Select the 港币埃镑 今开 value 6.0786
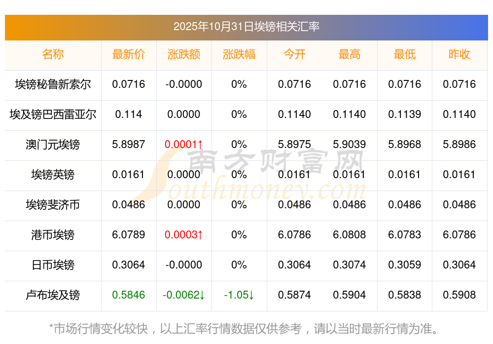 [294, 235]
